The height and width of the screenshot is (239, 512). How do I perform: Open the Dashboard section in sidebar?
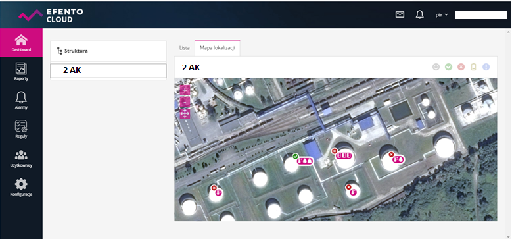pyautogui.click(x=21, y=43)
